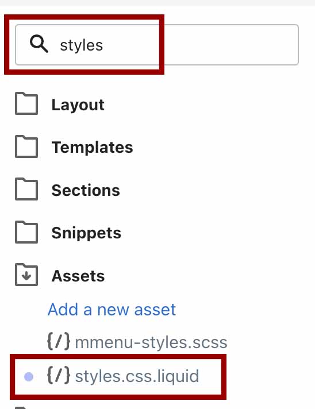Click the Snippets folder icon
The width and height of the screenshot is (315, 409).
point(26,232)
